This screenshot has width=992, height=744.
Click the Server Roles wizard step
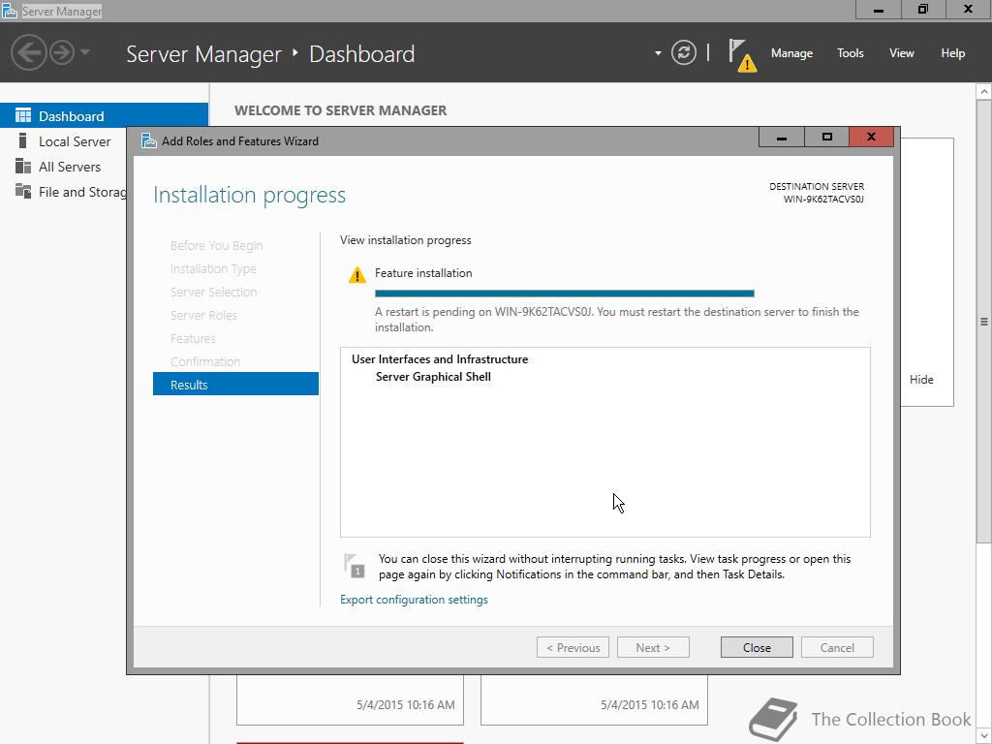[x=203, y=315]
